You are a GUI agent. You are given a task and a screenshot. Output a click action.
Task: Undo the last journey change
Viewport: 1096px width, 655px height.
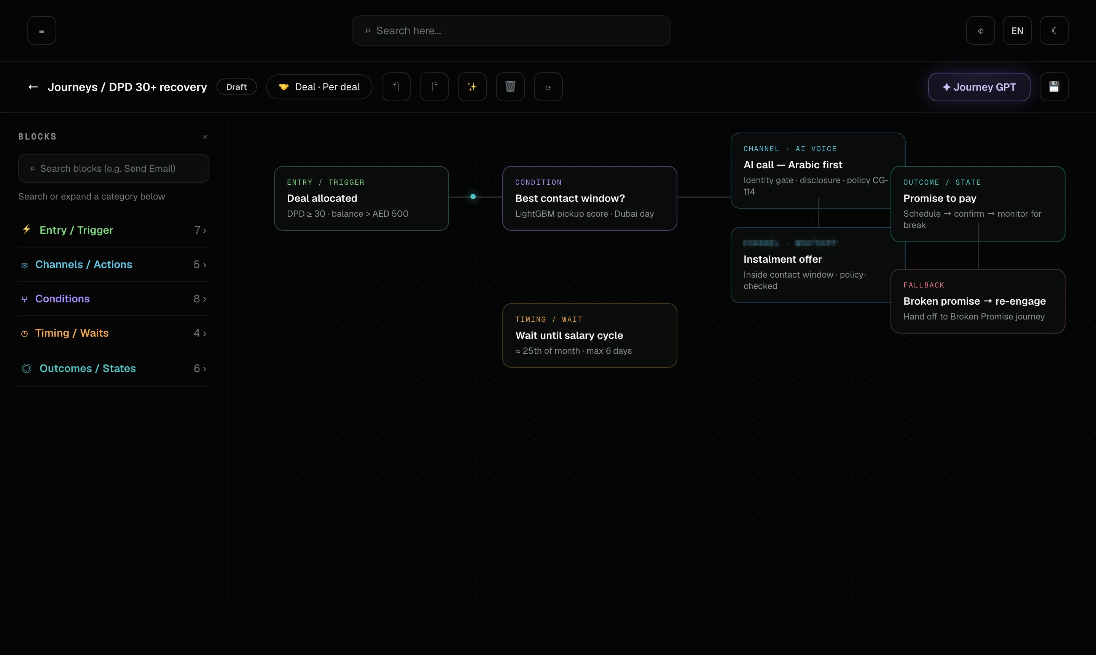[x=396, y=87]
